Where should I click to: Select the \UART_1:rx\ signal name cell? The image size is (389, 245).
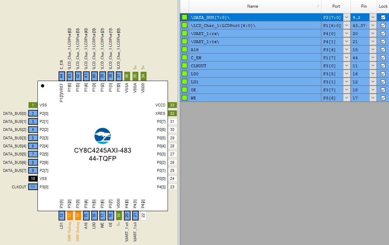[255, 34]
